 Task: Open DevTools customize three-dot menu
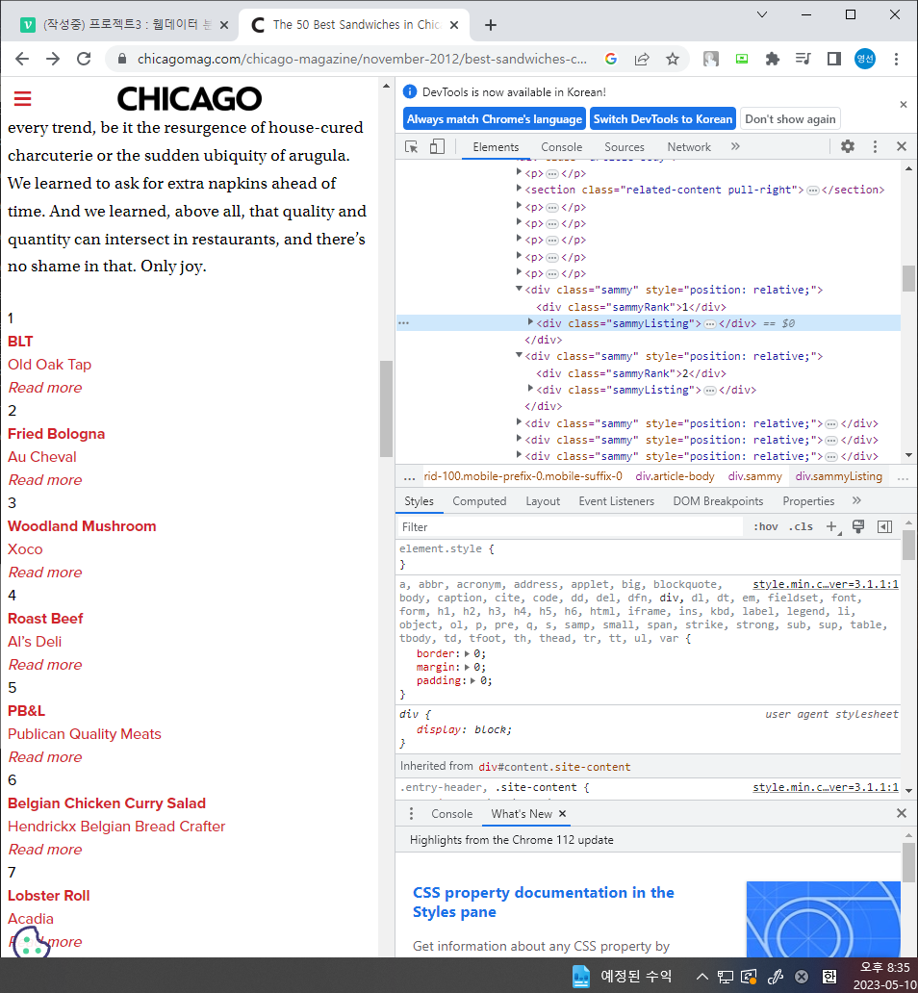[875, 146]
